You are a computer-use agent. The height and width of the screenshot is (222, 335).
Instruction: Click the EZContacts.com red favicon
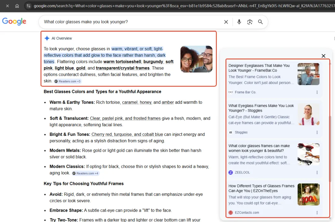(x=231, y=213)
